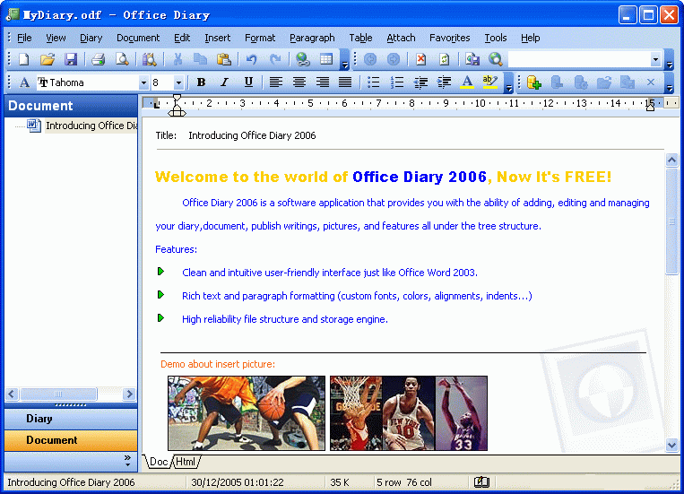Expand navigation pane buttons chevron
The width and height of the screenshot is (684, 494).
(x=127, y=461)
